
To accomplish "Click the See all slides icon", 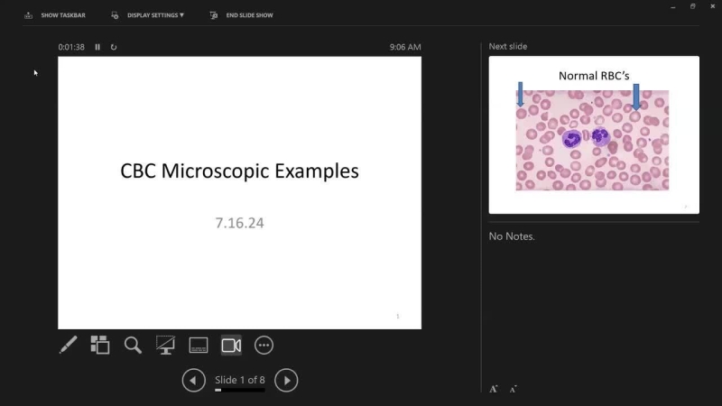I will (100, 345).
